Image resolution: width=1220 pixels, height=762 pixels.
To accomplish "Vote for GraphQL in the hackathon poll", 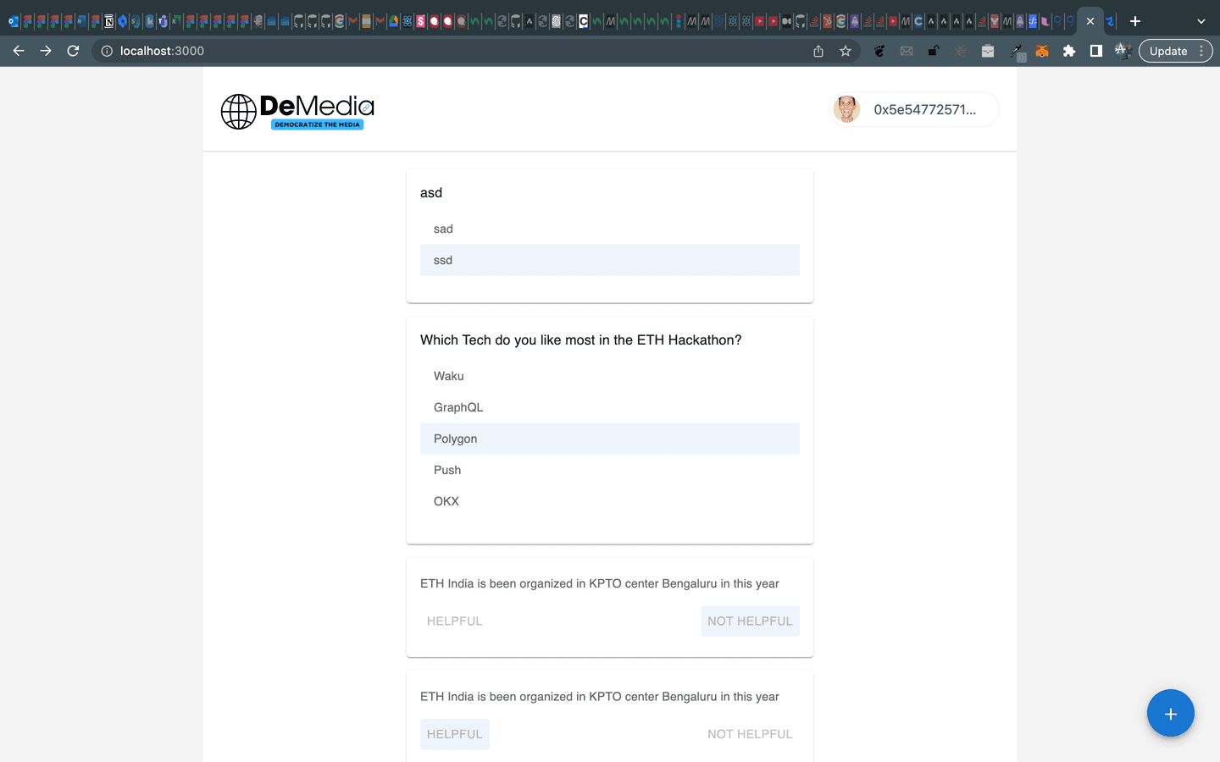I will tap(610, 407).
